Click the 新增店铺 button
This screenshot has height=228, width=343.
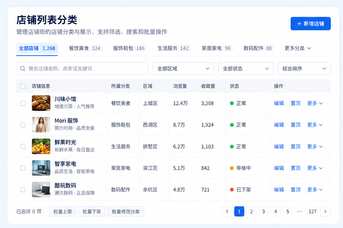pos(310,24)
